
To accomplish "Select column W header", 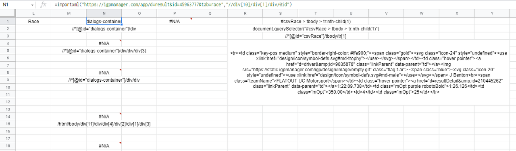I will 421,14.
